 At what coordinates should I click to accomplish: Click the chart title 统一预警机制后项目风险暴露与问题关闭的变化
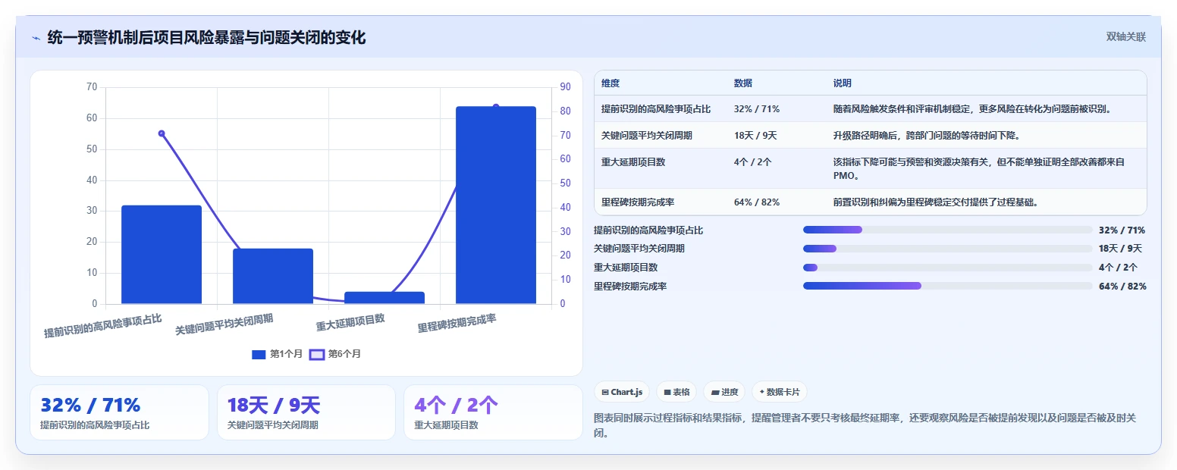pyautogui.click(x=206, y=37)
